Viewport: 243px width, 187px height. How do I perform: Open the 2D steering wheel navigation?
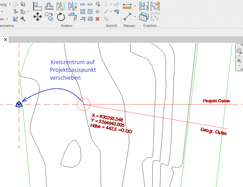(239, 51)
